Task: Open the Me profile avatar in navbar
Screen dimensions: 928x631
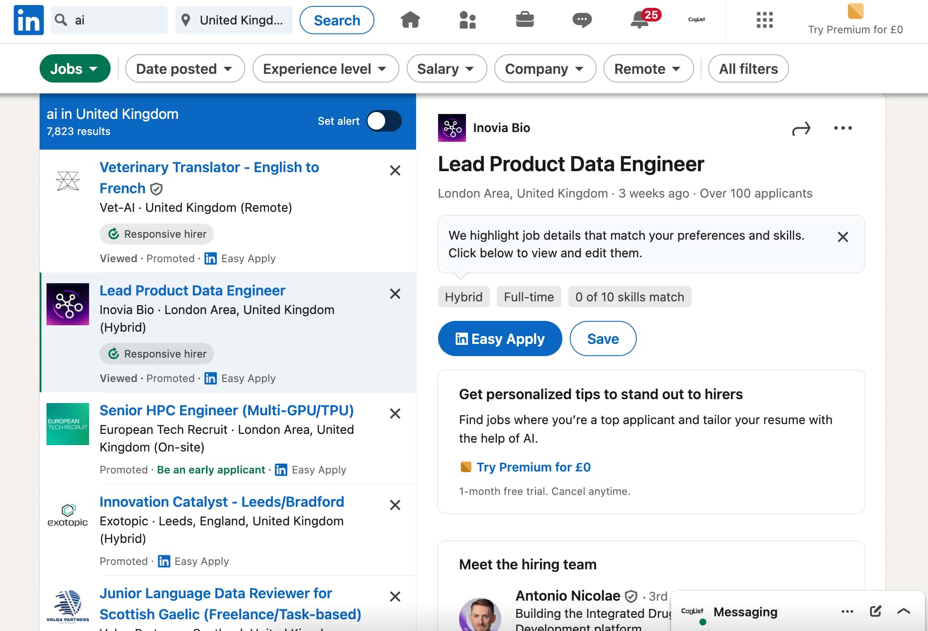Action: 696,20
